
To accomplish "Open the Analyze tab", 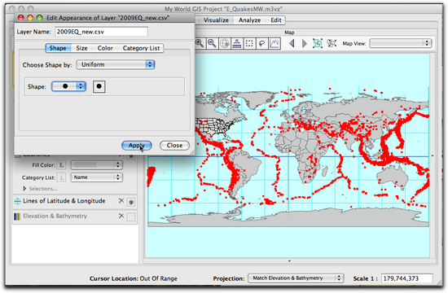I will (249, 20).
